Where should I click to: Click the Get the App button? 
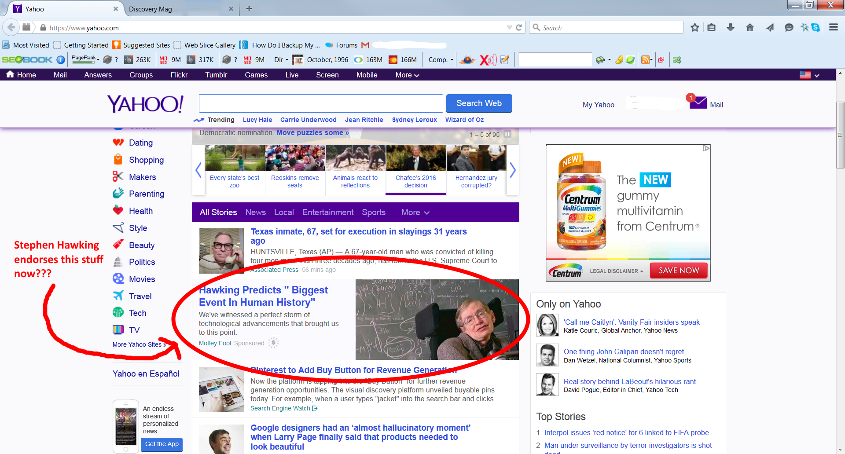click(162, 444)
